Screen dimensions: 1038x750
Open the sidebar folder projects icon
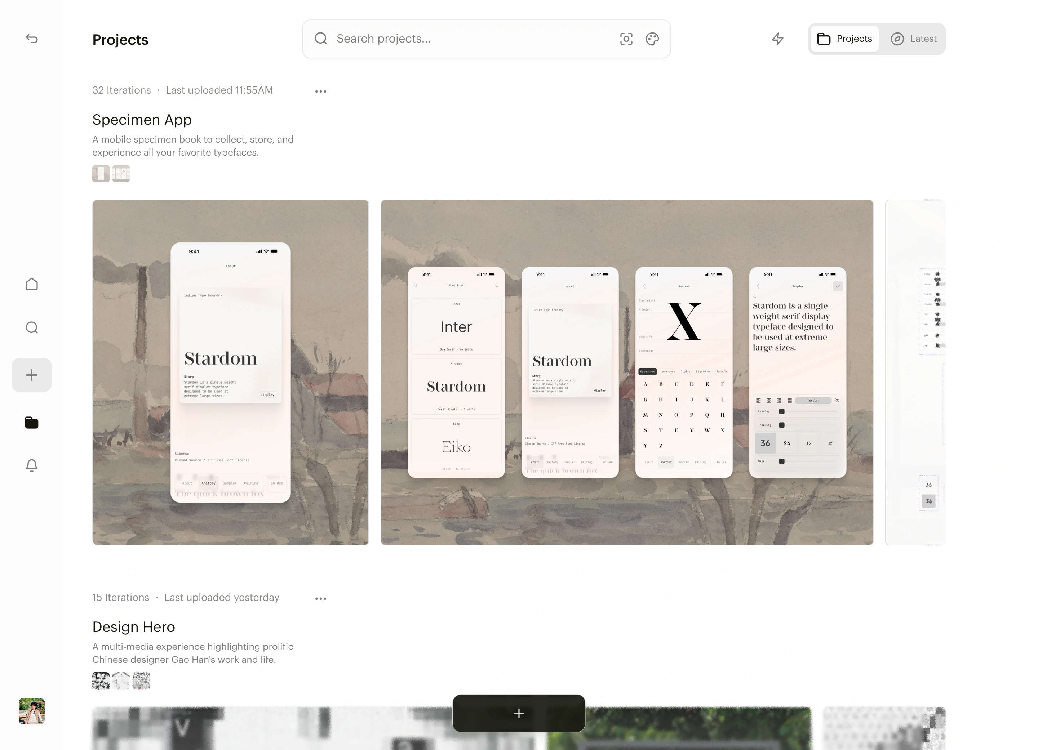(x=32, y=423)
